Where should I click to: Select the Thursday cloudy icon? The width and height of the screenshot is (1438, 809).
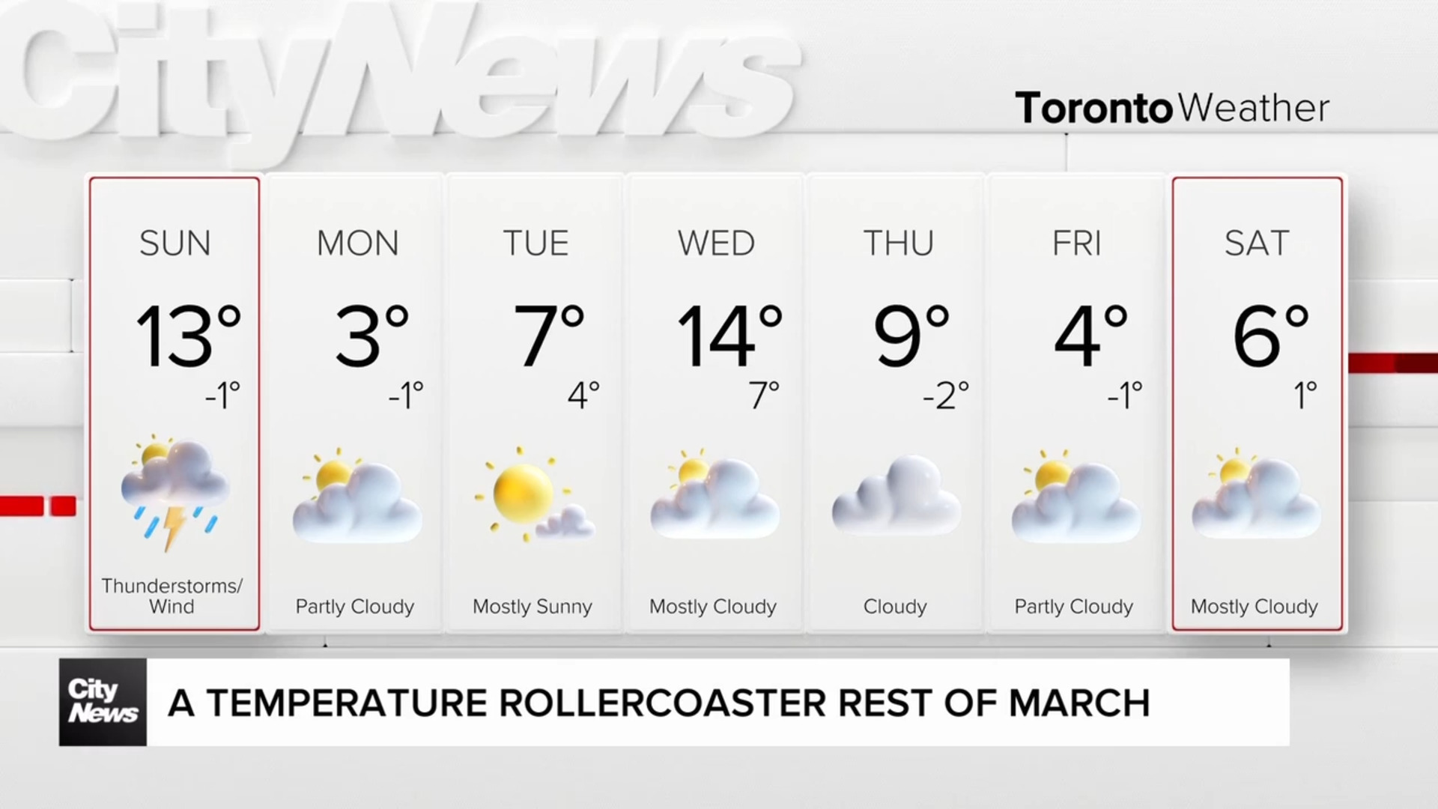coord(896,495)
